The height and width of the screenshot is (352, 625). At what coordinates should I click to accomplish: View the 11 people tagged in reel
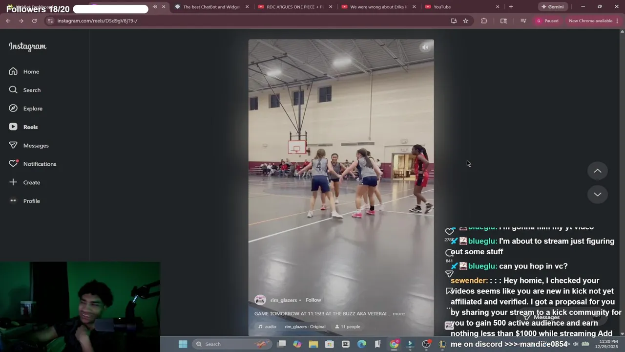348,327
